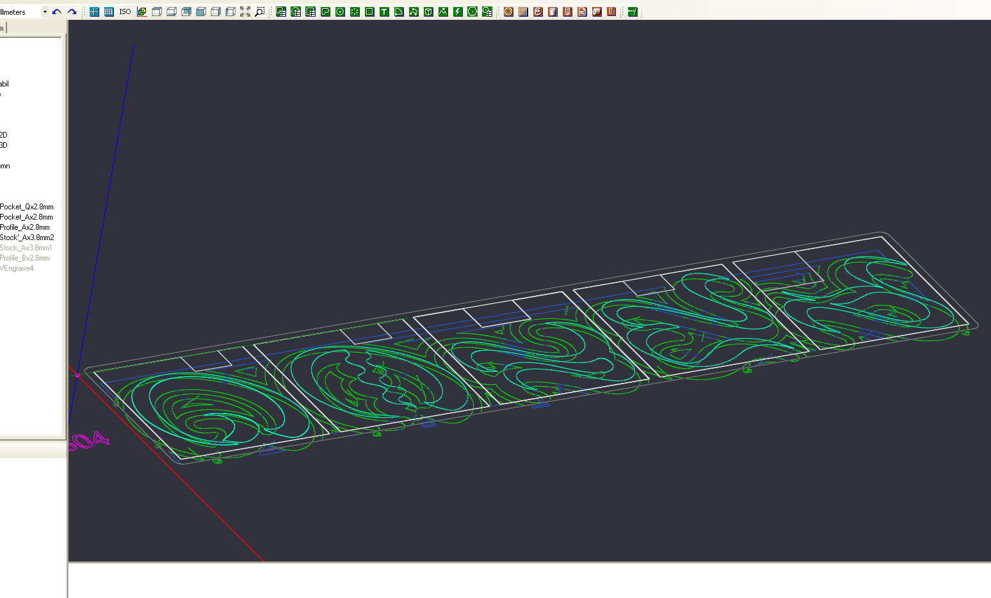Toggle the axis display icon

tap(95, 12)
